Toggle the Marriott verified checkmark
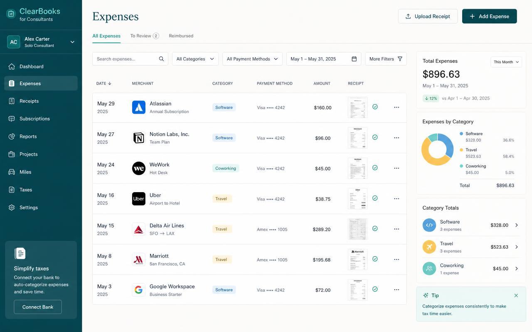Viewport: 532px width, 332px height. click(375, 259)
